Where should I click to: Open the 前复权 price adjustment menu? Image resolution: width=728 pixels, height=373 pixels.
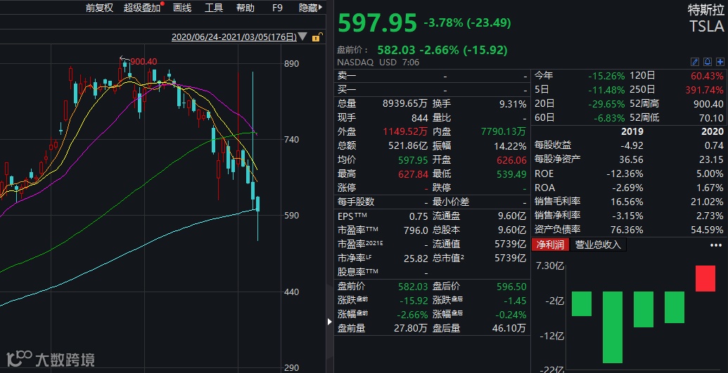99,8
